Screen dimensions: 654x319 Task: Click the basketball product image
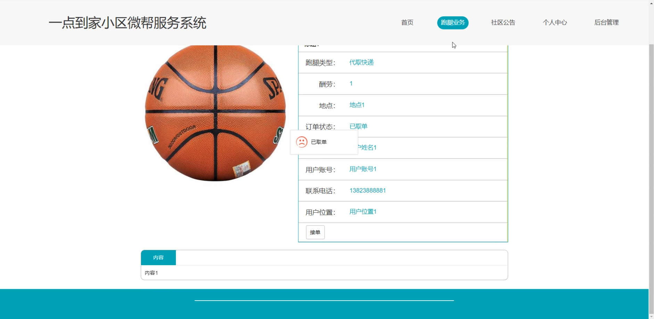[215, 113]
